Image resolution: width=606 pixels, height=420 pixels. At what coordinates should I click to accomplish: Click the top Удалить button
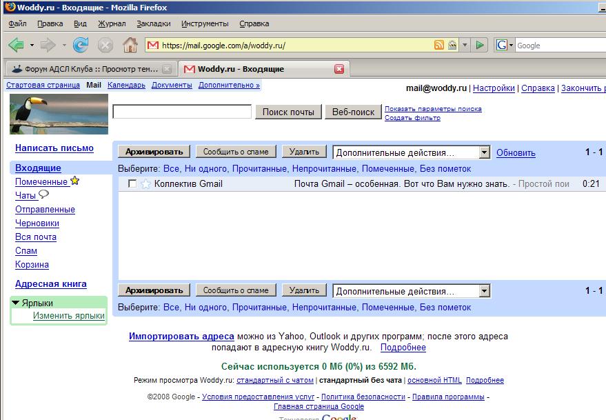(x=304, y=152)
